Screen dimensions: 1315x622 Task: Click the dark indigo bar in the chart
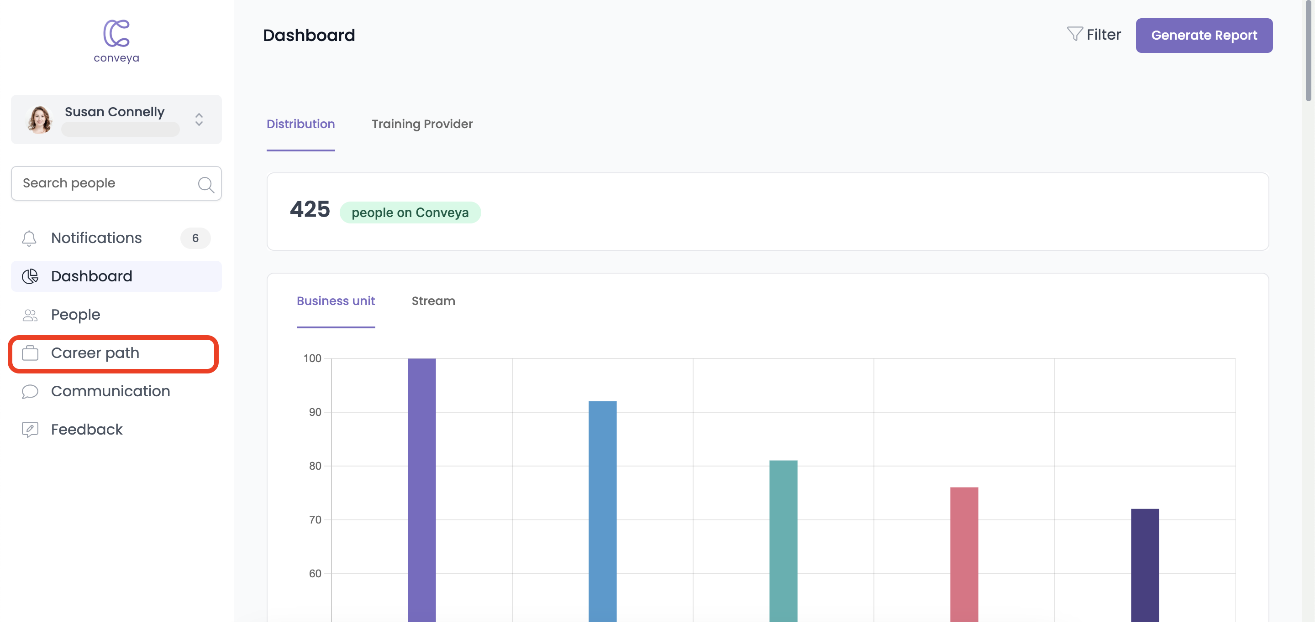coord(1145,565)
